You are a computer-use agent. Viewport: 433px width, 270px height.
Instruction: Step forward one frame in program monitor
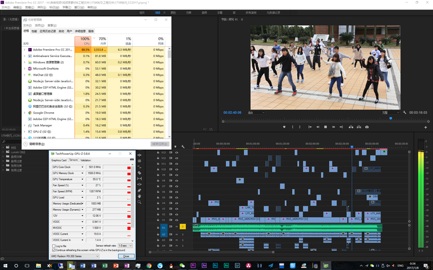click(x=333, y=127)
